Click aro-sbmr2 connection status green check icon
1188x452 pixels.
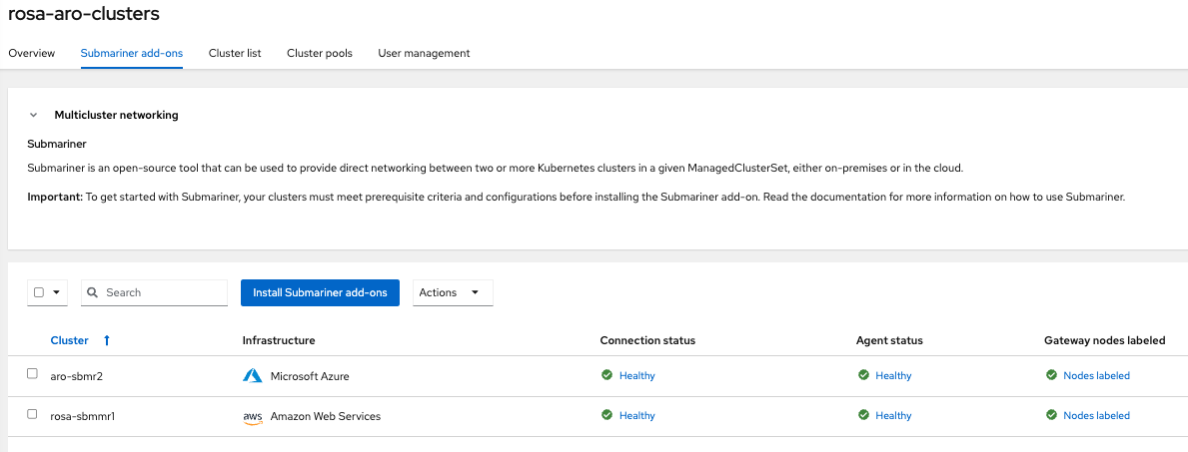[x=606, y=375]
